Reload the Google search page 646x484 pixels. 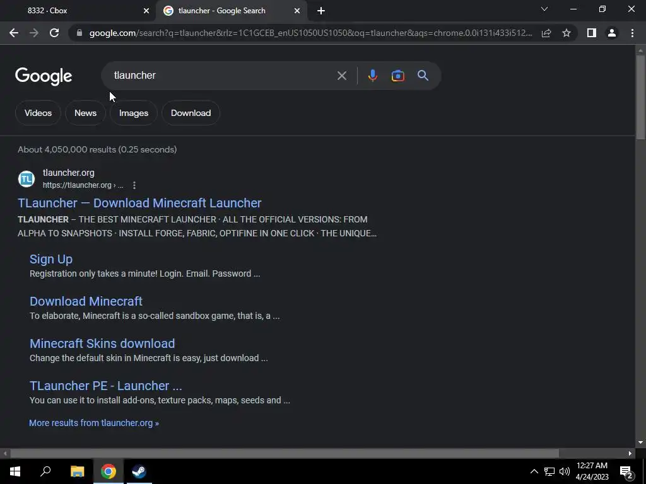click(54, 33)
